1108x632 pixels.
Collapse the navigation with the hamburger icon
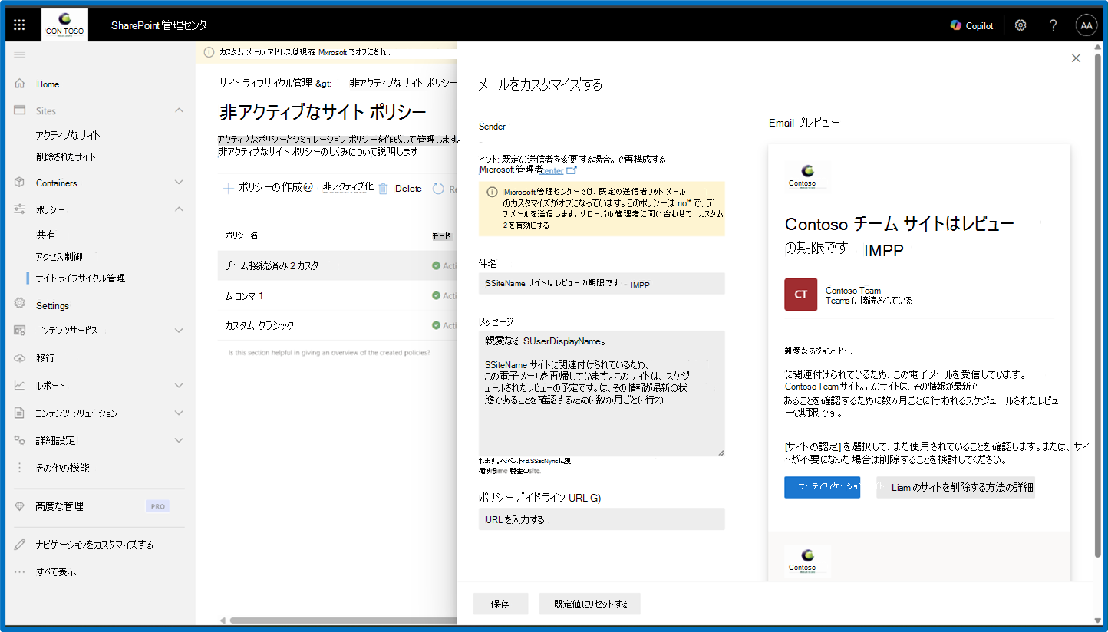pos(20,54)
